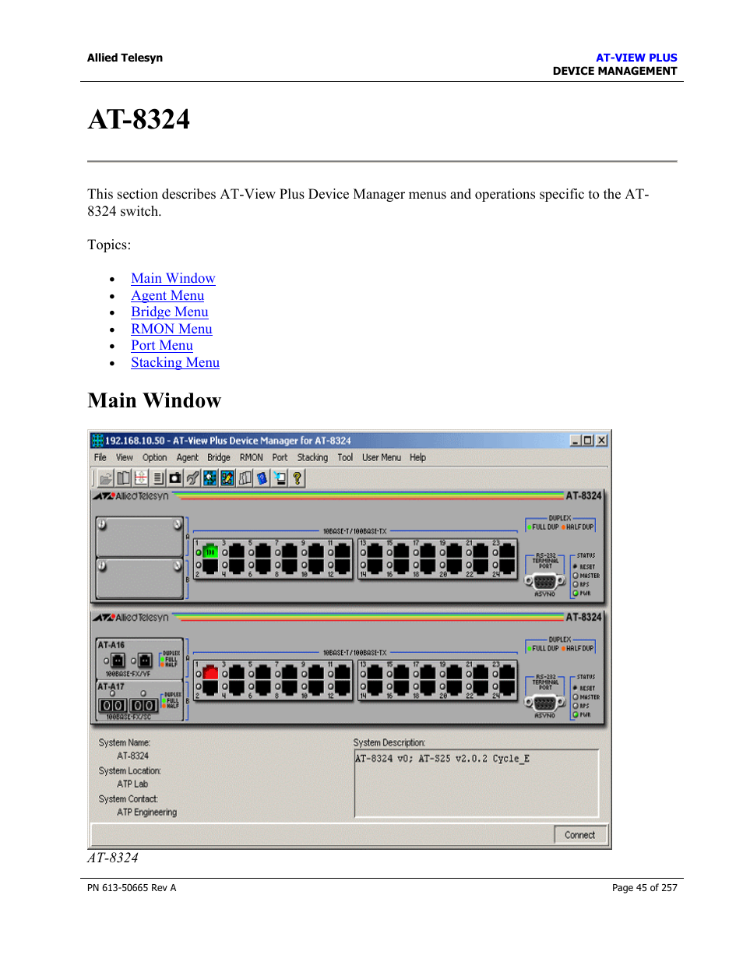Click the camera snapshot toolbar icon
This screenshot has height=962, width=743.
pyautogui.click(x=175, y=478)
